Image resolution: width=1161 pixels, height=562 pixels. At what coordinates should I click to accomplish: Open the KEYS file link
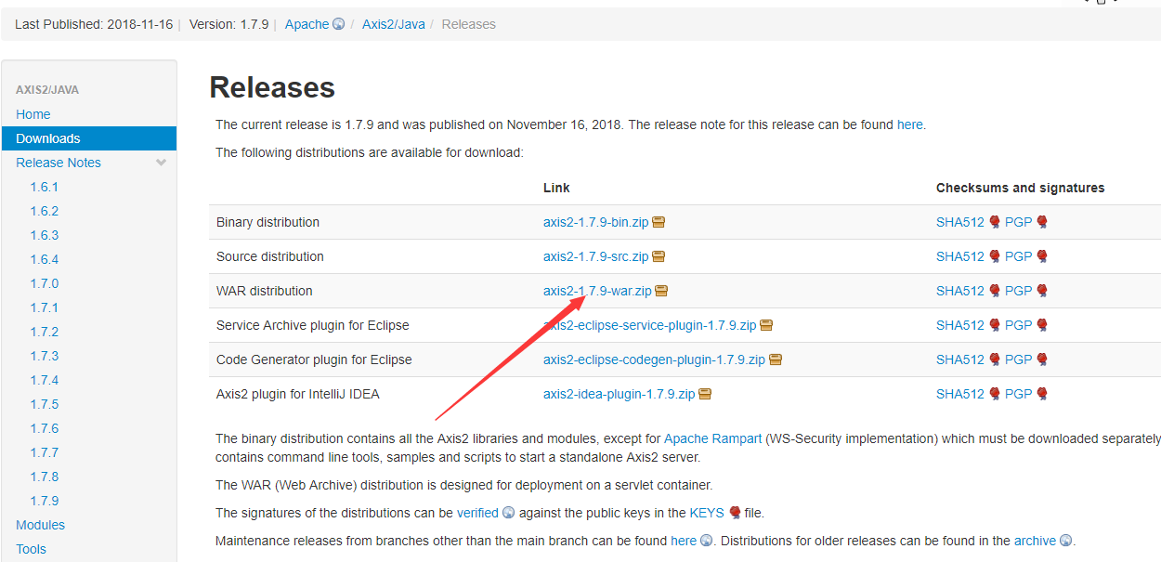point(706,513)
